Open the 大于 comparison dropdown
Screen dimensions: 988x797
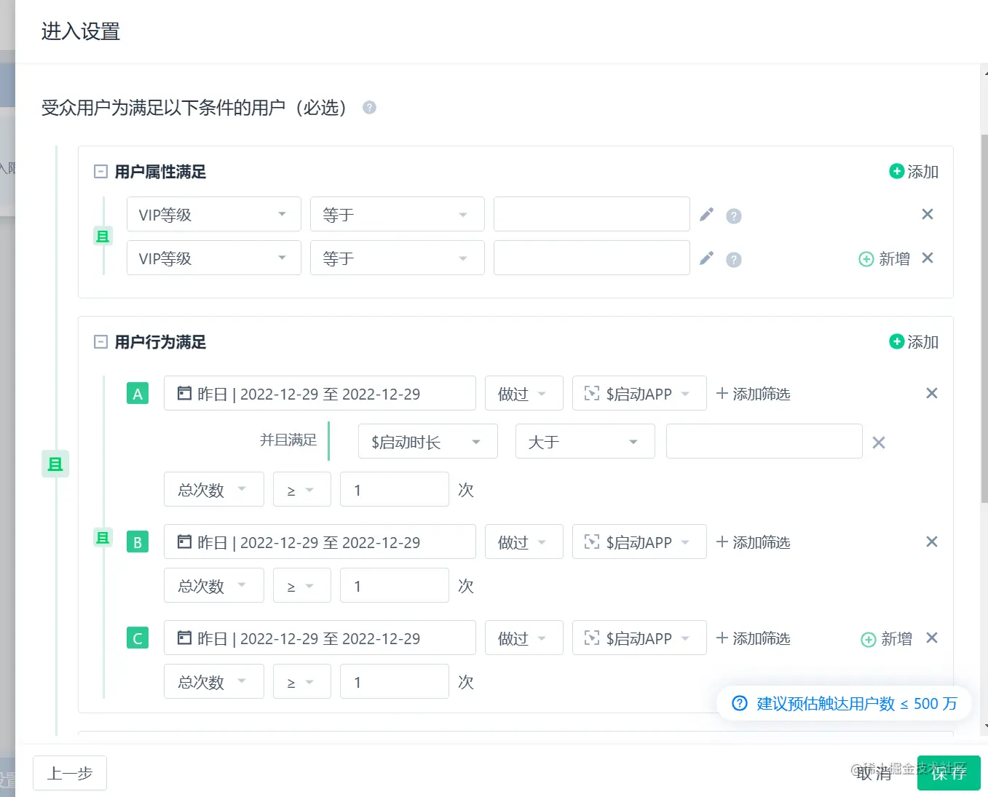pyautogui.click(x=585, y=442)
